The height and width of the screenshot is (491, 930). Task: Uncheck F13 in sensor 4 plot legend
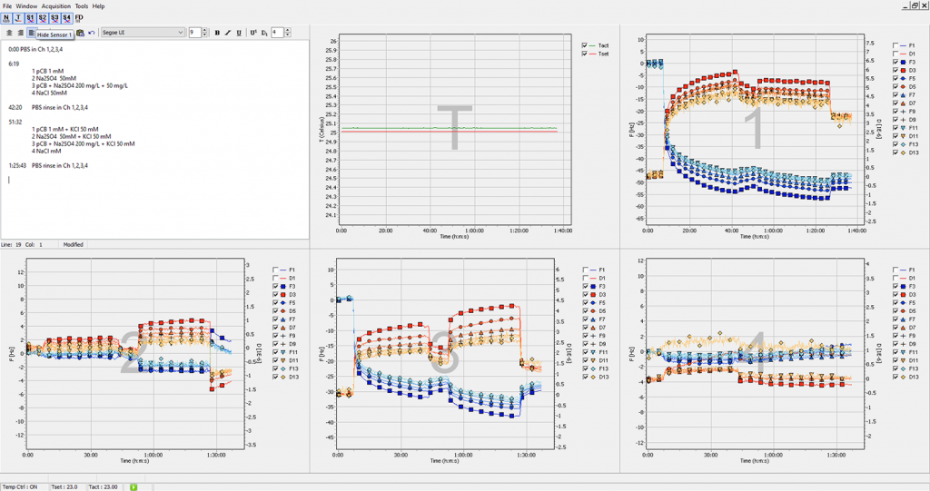pyautogui.click(x=895, y=368)
